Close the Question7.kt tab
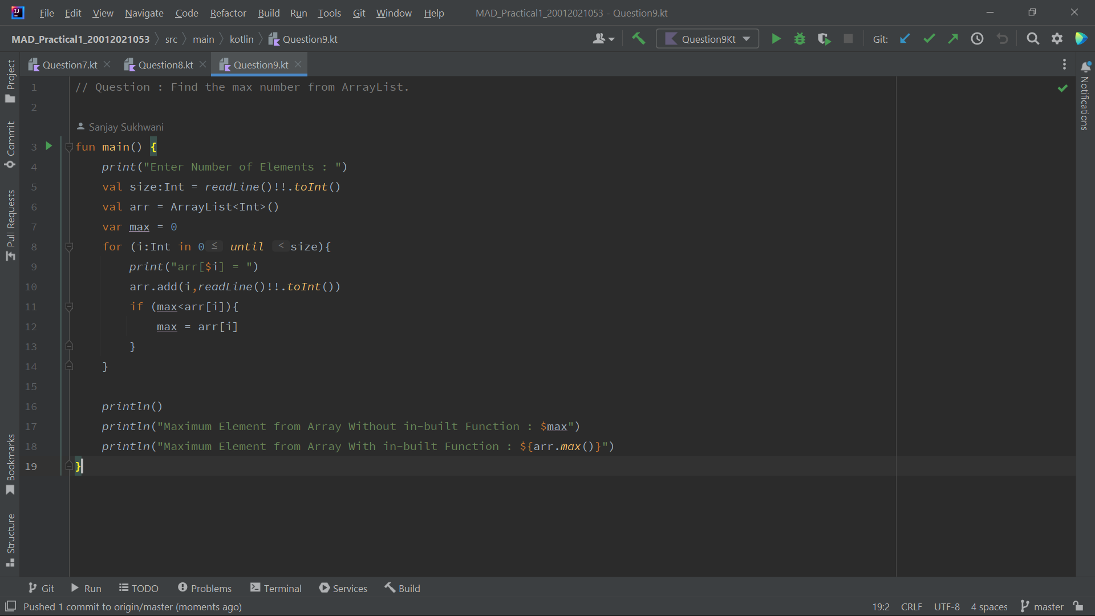The width and height of the screenshot is (1095, 616). [107, 64]
